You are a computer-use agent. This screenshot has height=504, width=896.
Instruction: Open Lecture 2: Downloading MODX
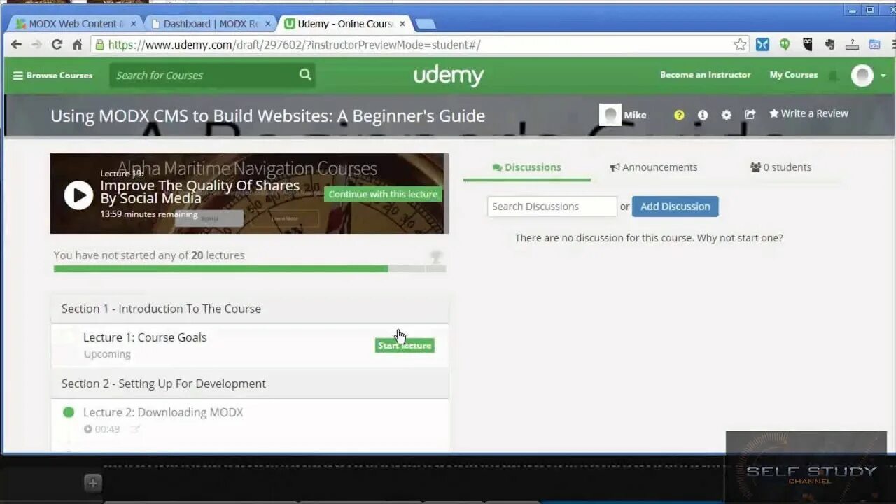click(x=163, y=412)
